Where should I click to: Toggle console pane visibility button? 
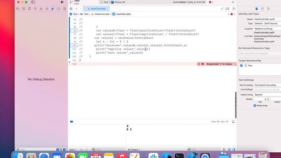click(x=234, y=149)
